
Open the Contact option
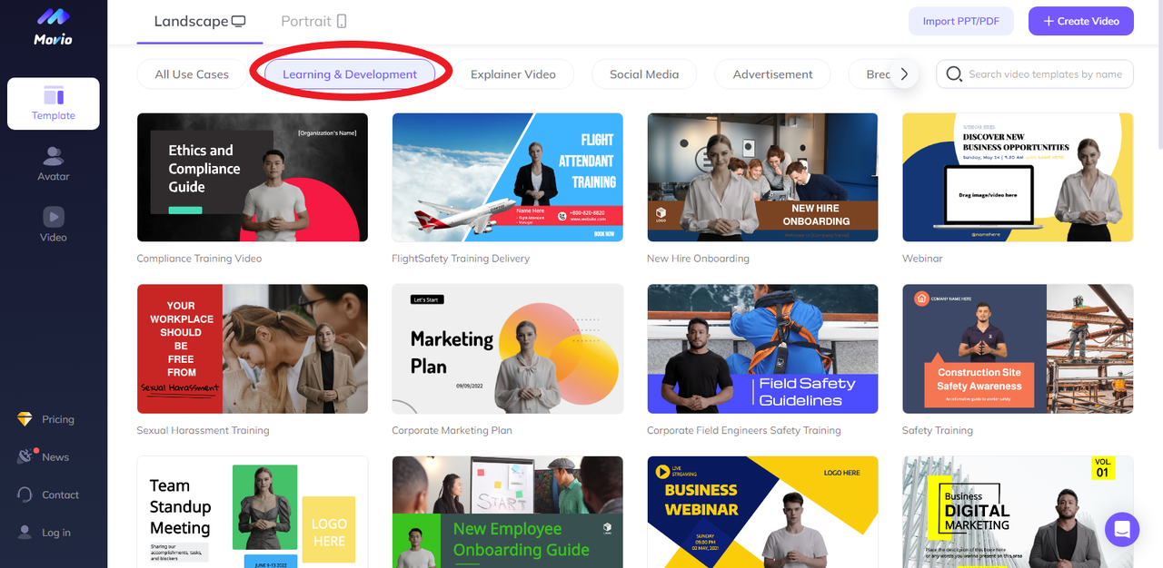pyautogui.click(x=48, y=495)
